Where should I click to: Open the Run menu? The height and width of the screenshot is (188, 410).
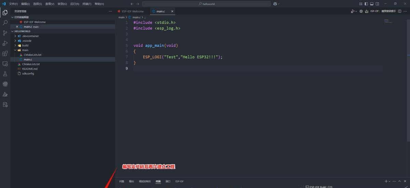74,4
